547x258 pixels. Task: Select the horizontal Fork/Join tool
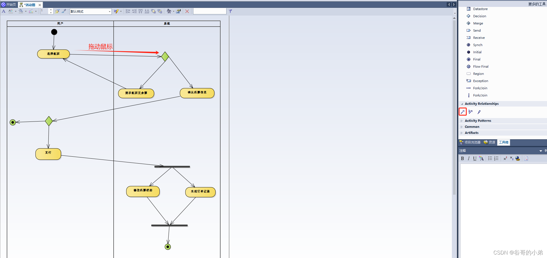click(x=477, y=88)
